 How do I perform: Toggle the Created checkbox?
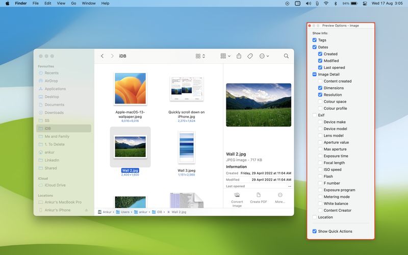[x=320, y=54]
